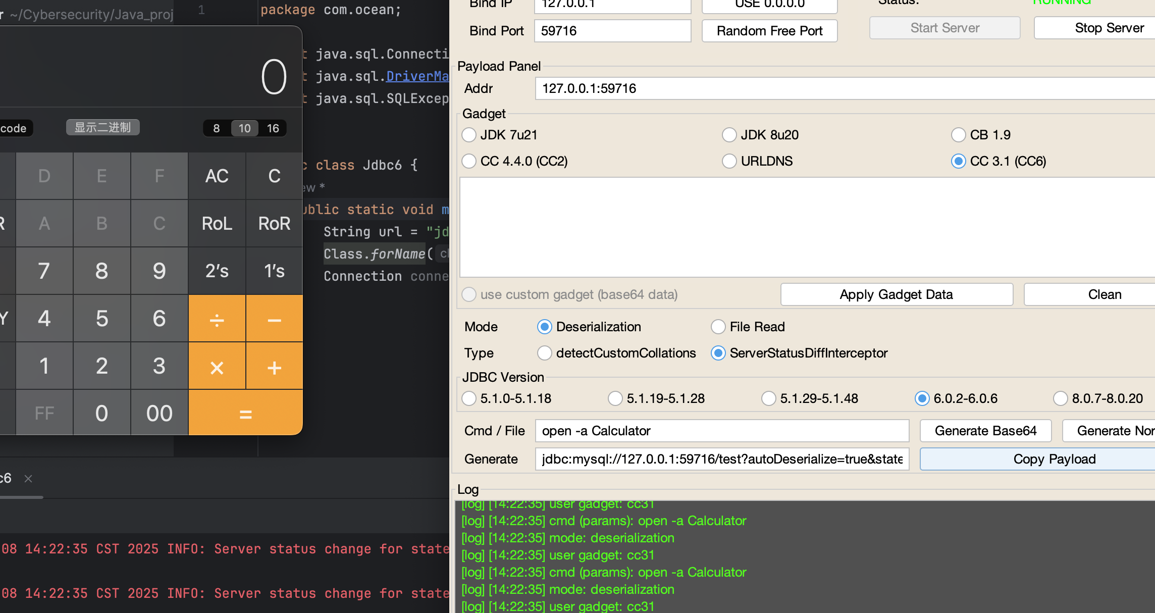Switch calculator to base 8
The height and width of the screenshot is (613, 1155).
(x=217, y=128)
